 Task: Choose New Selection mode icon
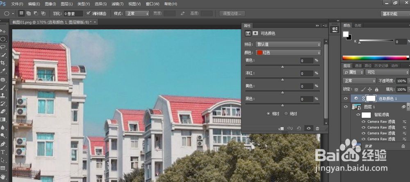click(x=21, y=13)
